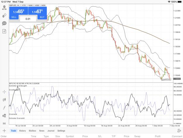Click the Wi-Fi status icon
This screenshot has height=138, width=183.
pyautogui.click(x=169, y=2)
